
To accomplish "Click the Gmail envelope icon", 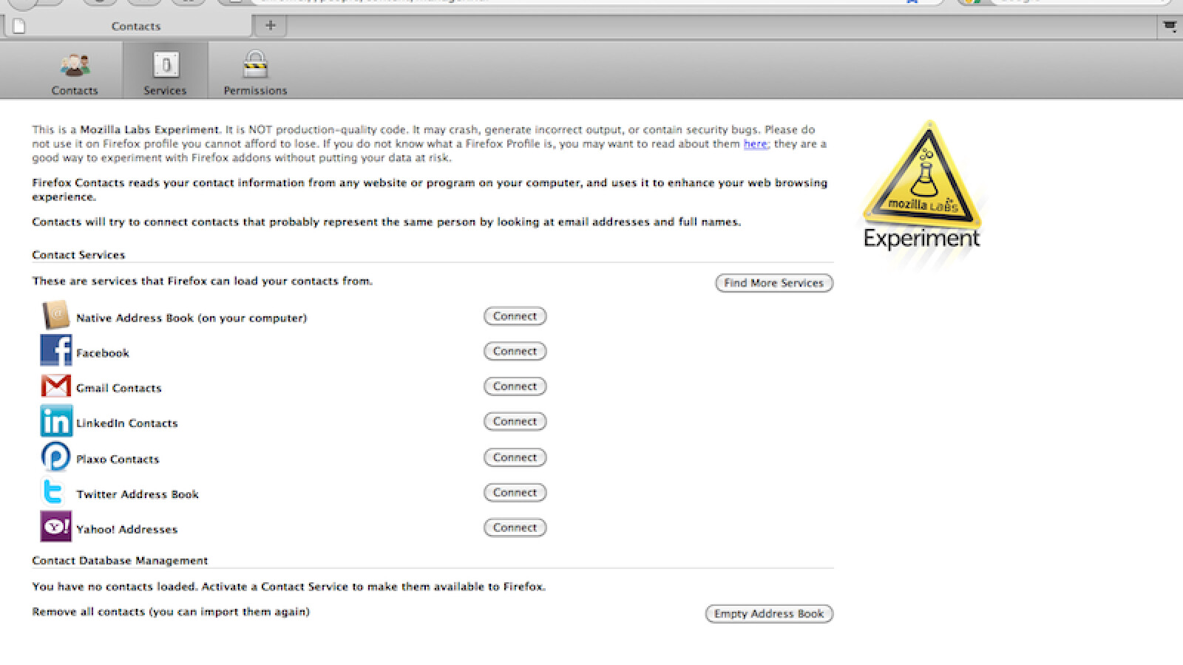I will coord(55,386).
